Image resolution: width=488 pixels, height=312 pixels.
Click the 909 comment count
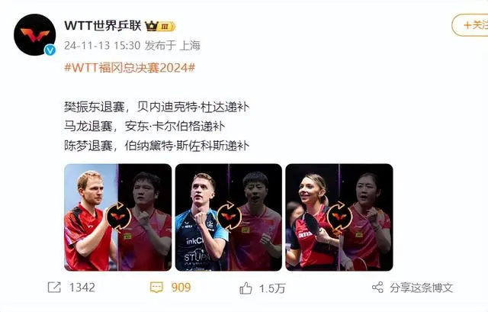(x=181, y=287)
